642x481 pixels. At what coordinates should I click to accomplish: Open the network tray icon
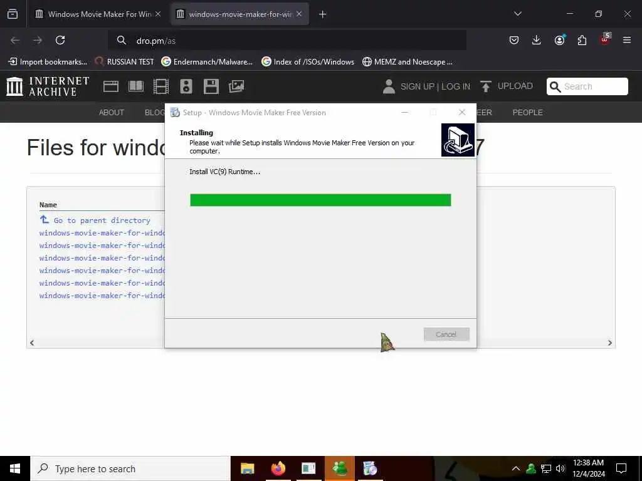546,468
